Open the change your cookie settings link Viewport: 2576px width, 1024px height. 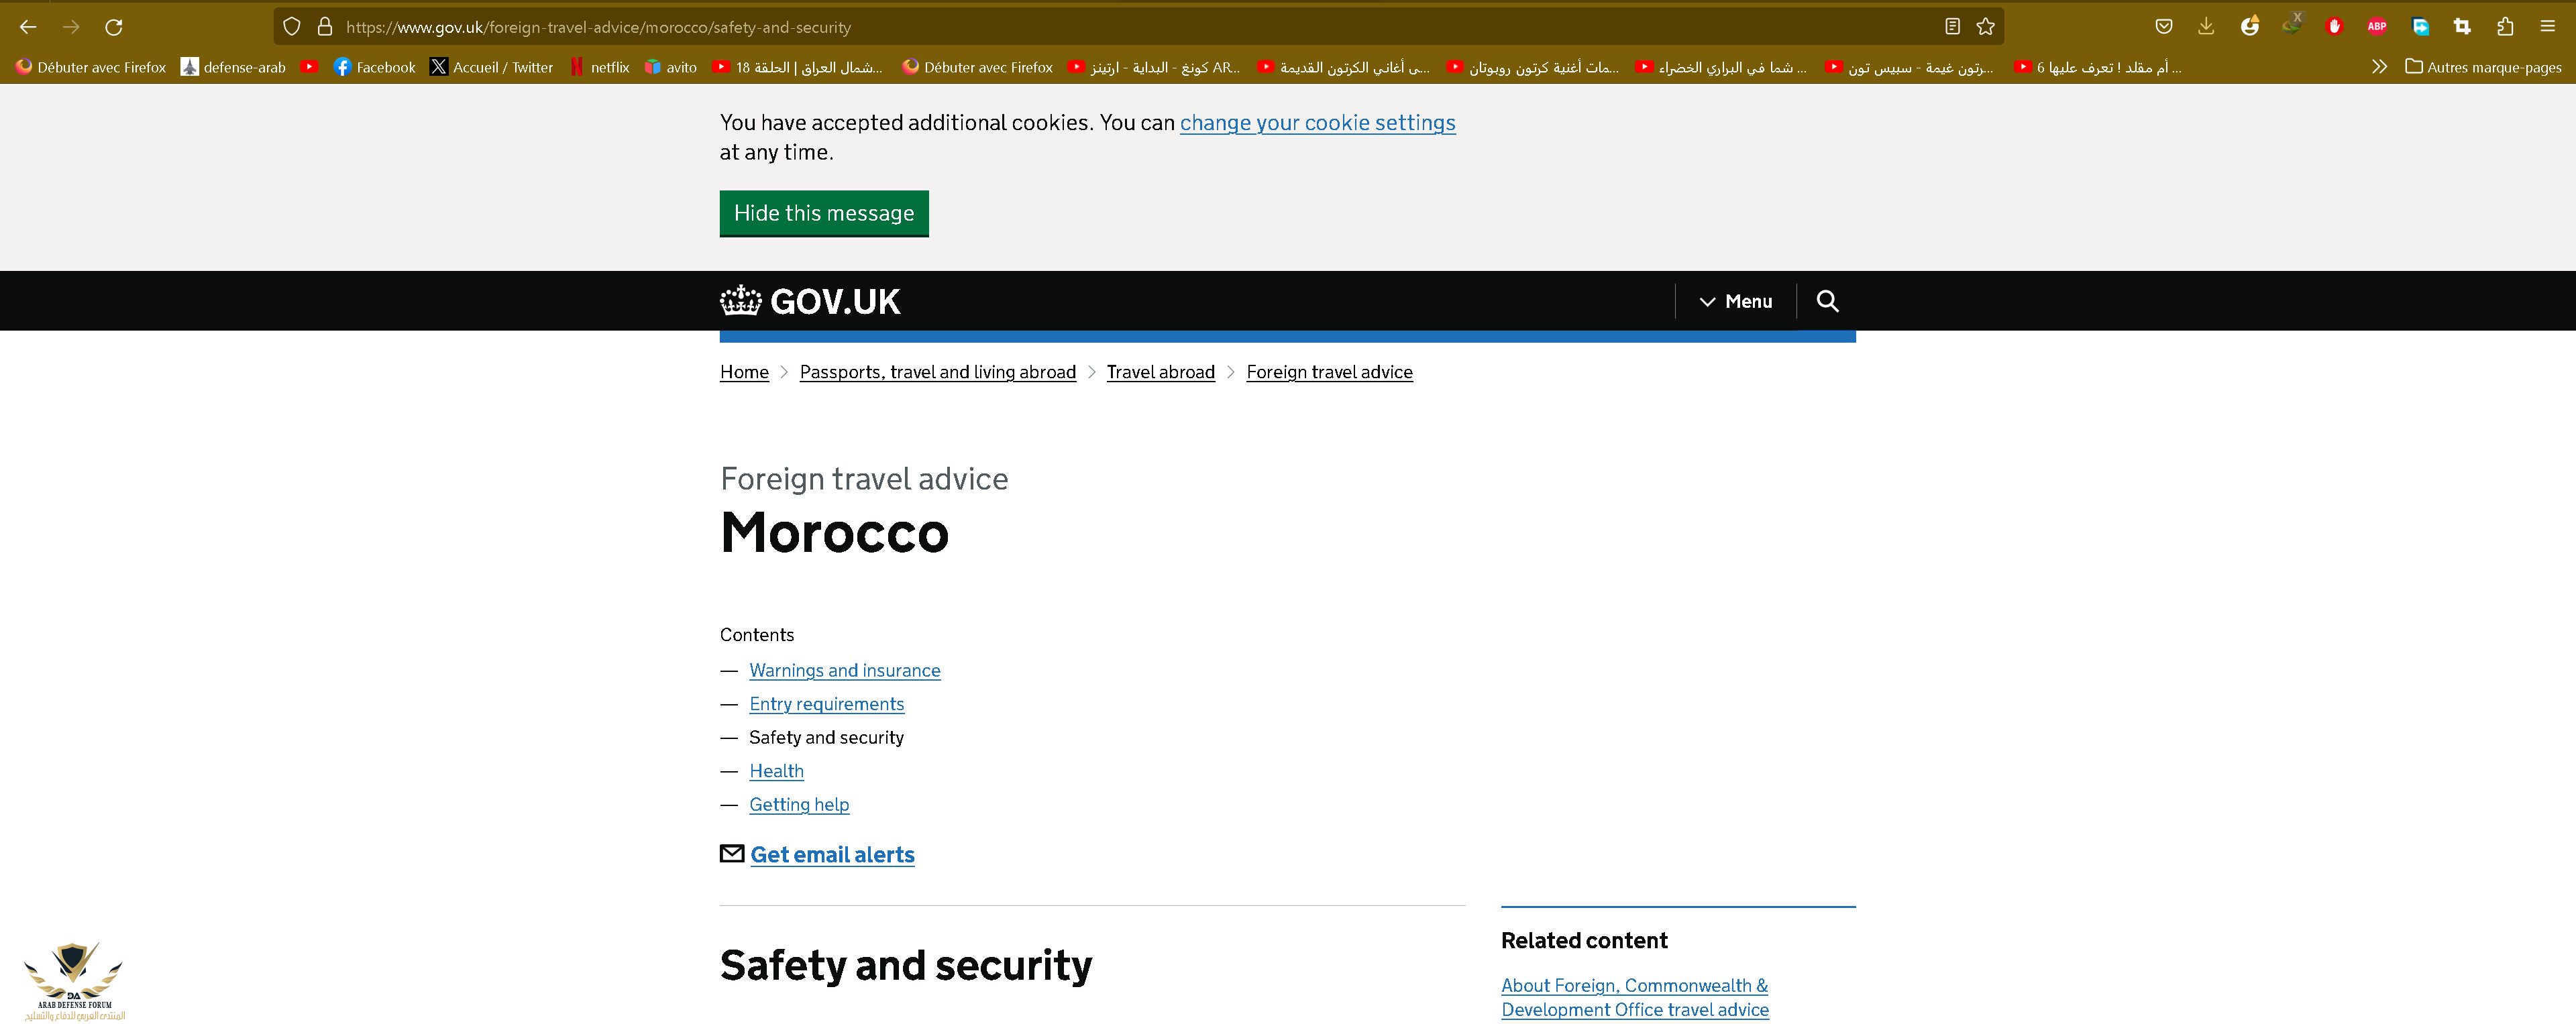[1317, 123]
